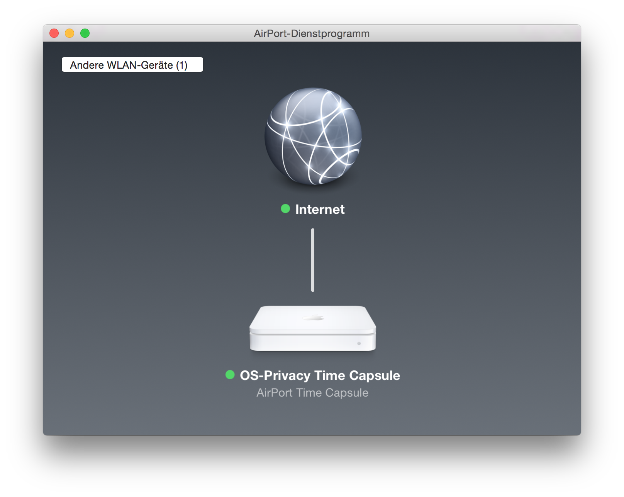Click the green status dot beside OS-Privacy Time Capsule
Image resolution: width=624 pixels, height=497 pixels.
click(230, 375)
